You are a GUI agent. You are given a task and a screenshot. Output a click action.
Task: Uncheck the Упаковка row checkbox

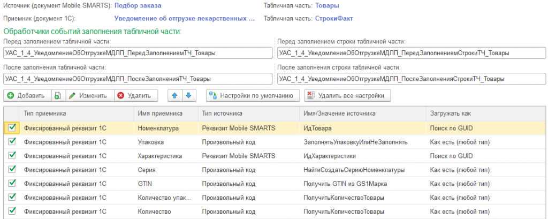(12, 142)
